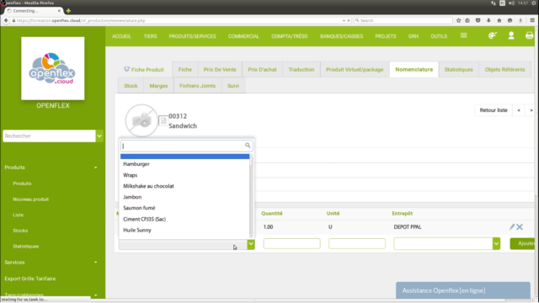The width and height of the screenshot is (539, 303).
Task: Expand the Services sidebar section
Action: point(95,263)
